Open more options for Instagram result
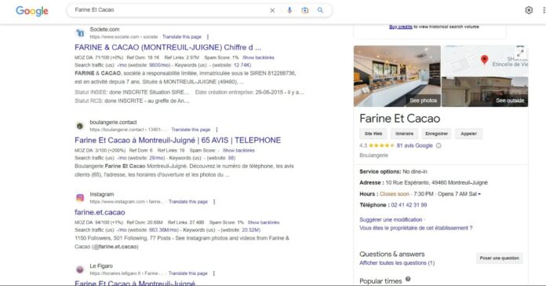The height and width of the screenshot is (286, 546). [214, 202]
